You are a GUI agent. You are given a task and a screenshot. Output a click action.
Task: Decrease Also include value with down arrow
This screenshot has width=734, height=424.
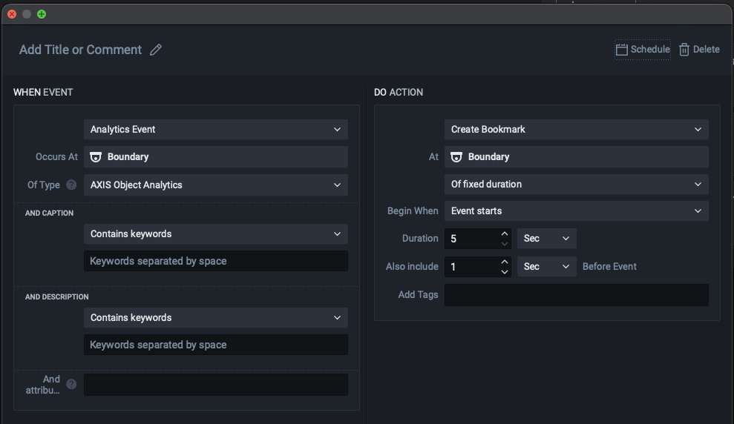[x=504, y=271]
